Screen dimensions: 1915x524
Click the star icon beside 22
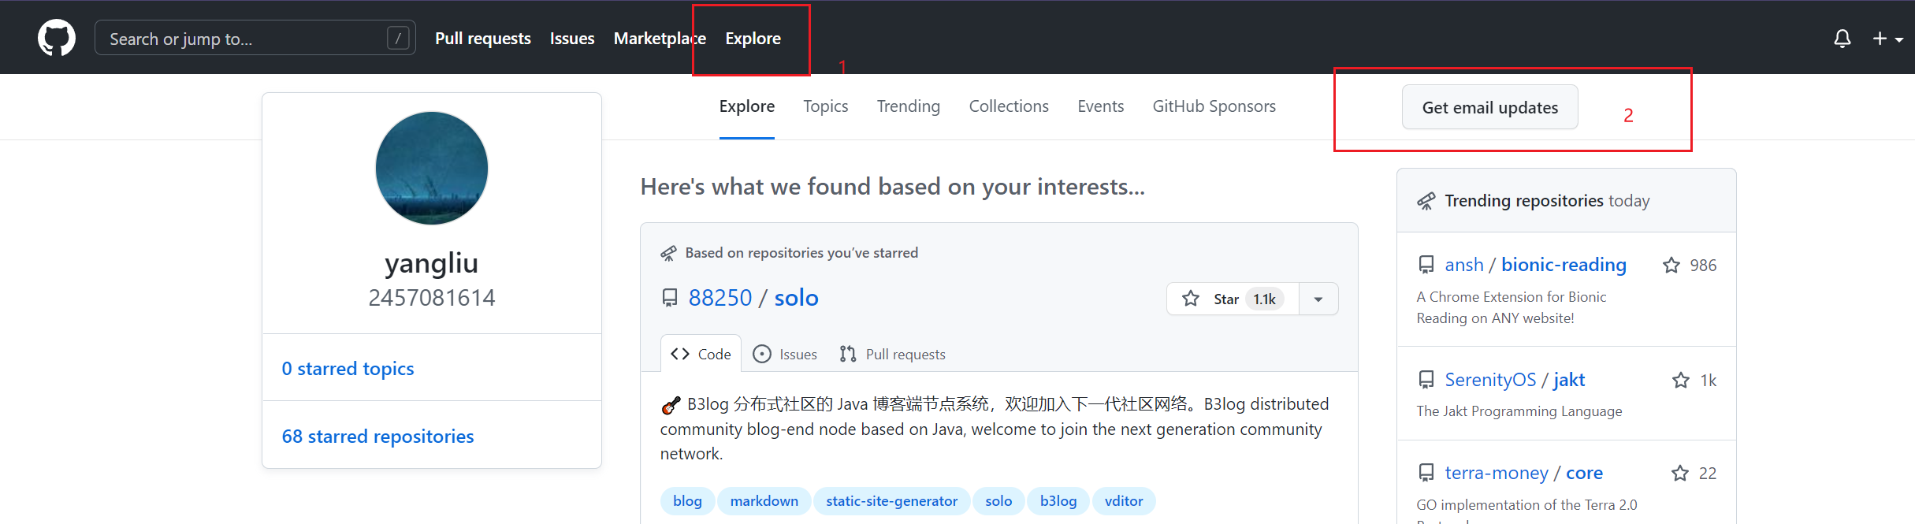[1680, 474]
